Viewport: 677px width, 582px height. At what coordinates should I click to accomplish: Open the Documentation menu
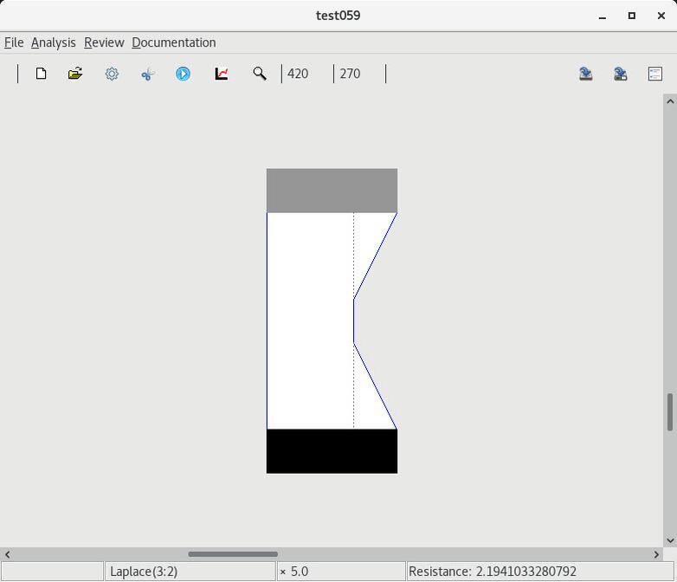click(x=173, y=42)
